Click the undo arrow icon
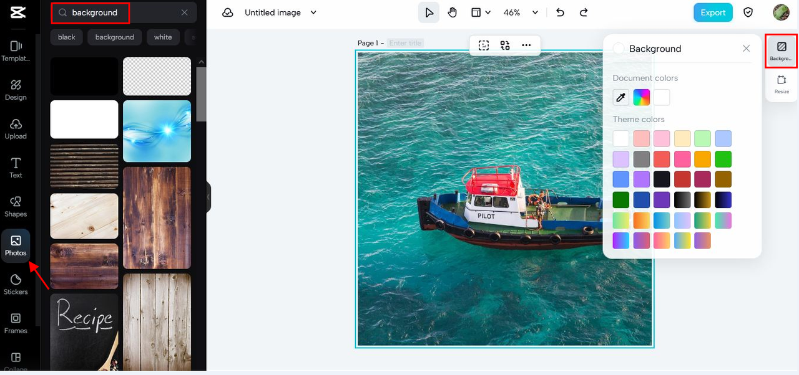The width and height of the screenshot is (799, 375). pos(560,12)
